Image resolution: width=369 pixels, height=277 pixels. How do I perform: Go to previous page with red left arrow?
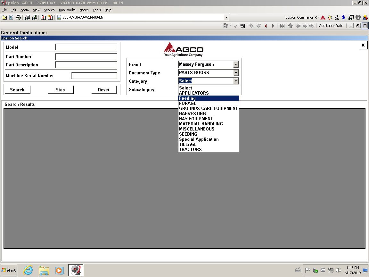tap(266, 26)
